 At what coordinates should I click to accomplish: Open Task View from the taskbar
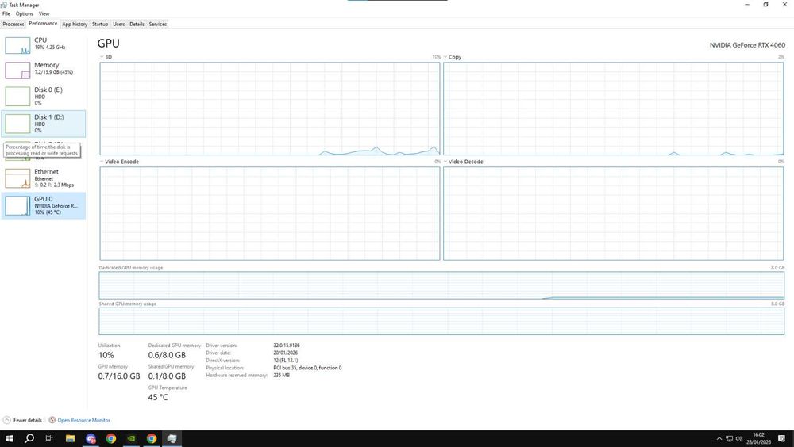pos(49,438)
